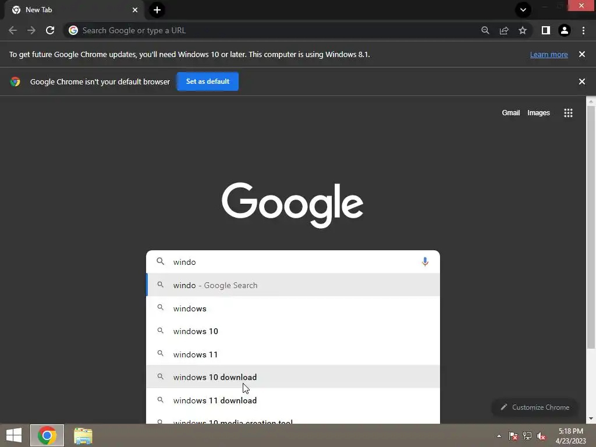The image size is (596, 447).
Task: Start voice search with the microphone icon
Action: coord(425,262)
